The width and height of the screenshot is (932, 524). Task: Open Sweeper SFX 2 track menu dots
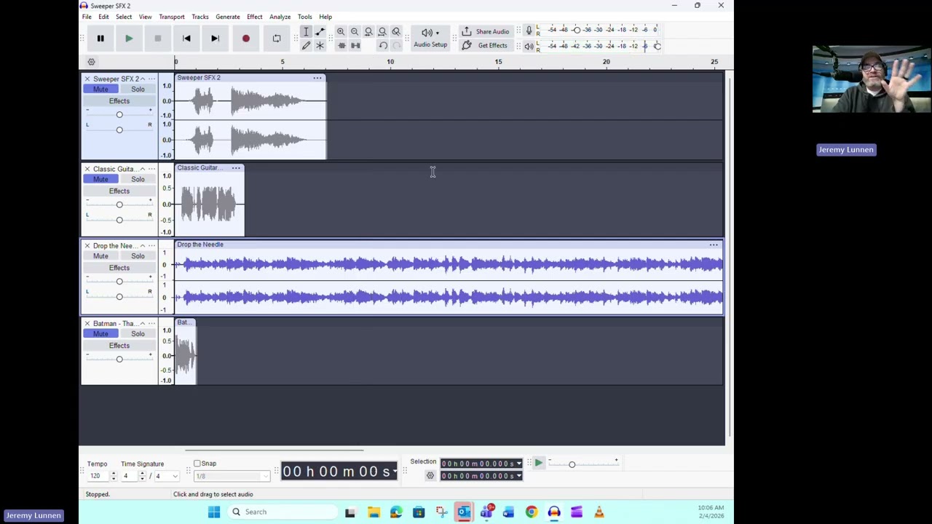click(x=151, y=79)
